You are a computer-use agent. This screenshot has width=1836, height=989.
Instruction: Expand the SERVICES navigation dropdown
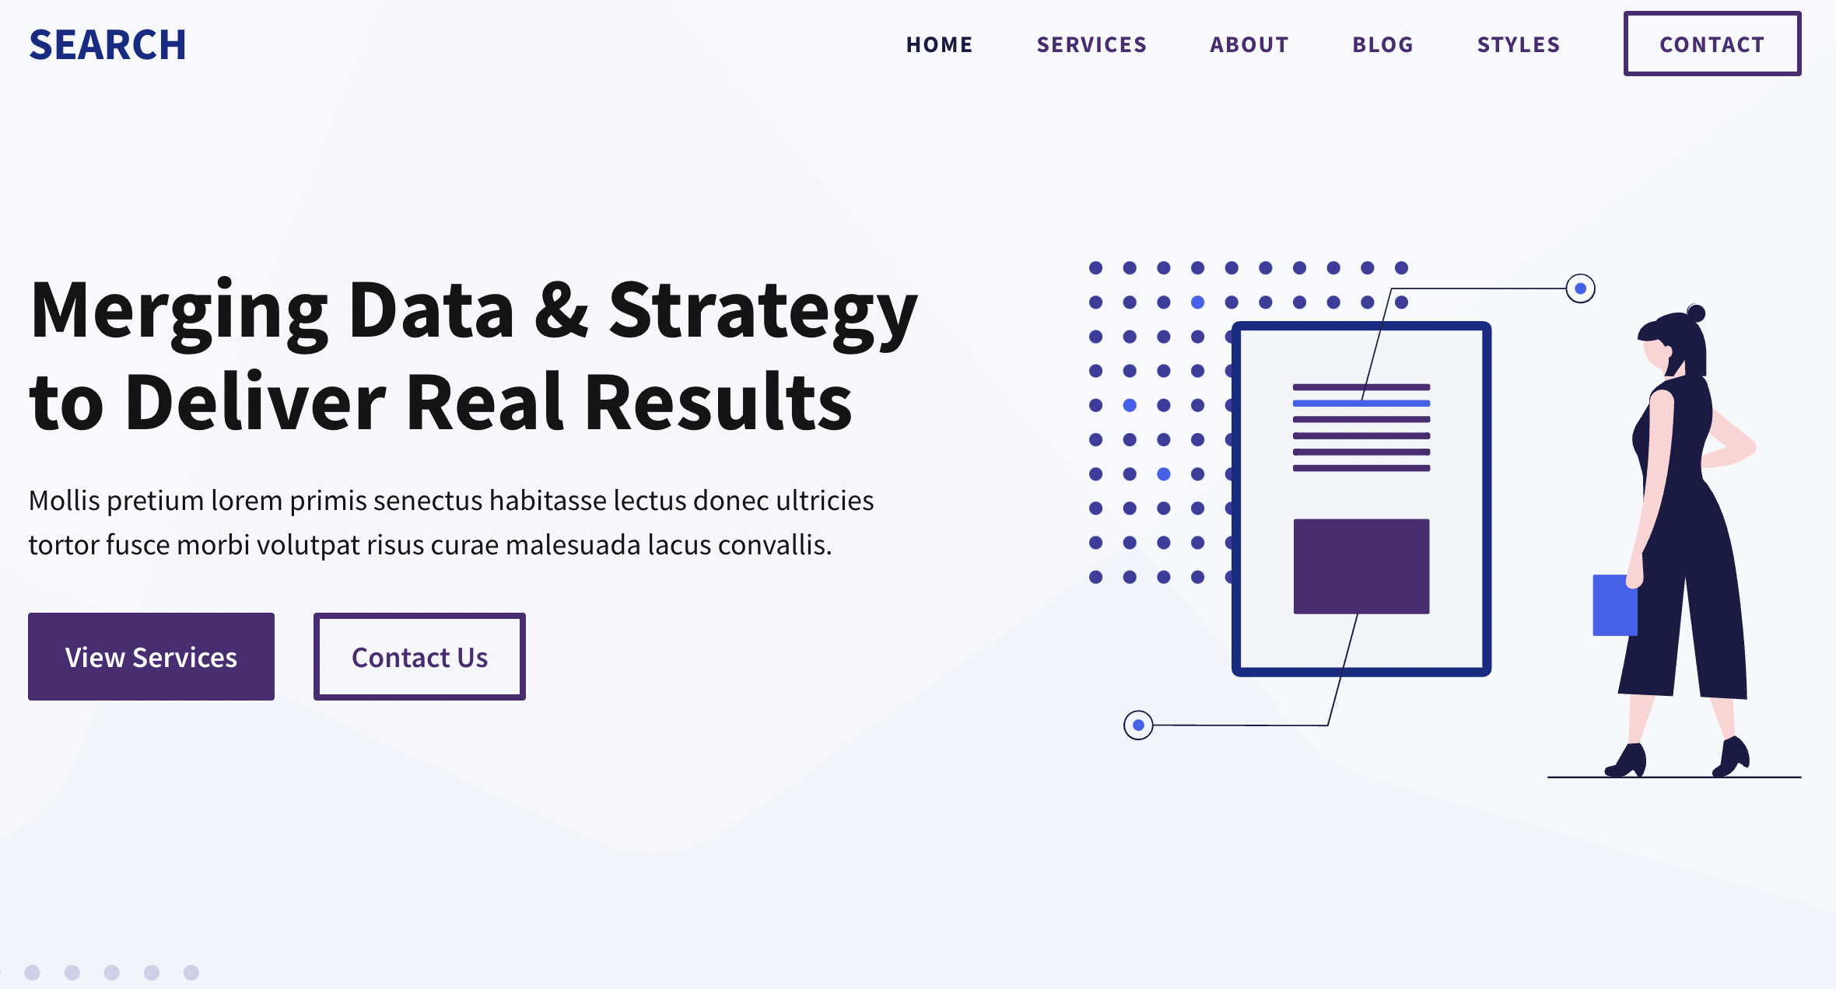(1089, 44)
